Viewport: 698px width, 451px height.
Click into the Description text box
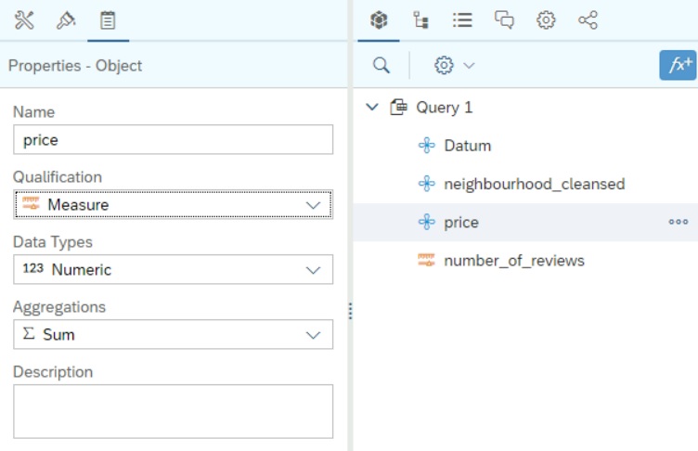click(x=173, y=411)
